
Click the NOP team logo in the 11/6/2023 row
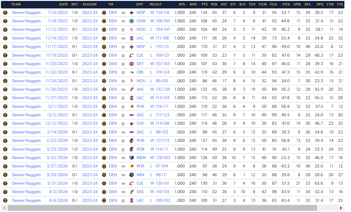pos(132,13)
